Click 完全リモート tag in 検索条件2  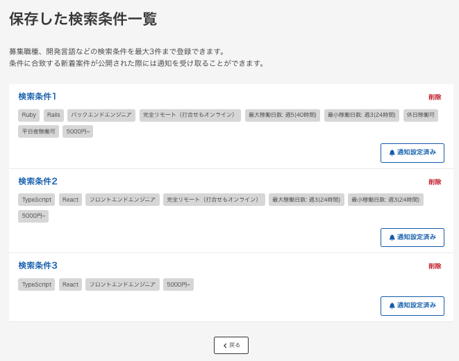tap(214, 200)
